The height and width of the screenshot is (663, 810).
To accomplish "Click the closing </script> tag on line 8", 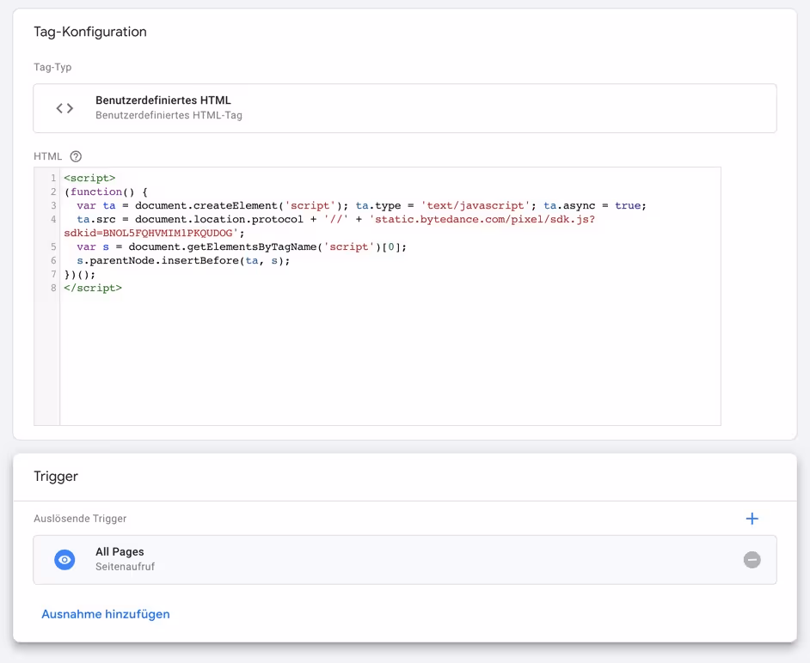I will click(x=93, y=288).
